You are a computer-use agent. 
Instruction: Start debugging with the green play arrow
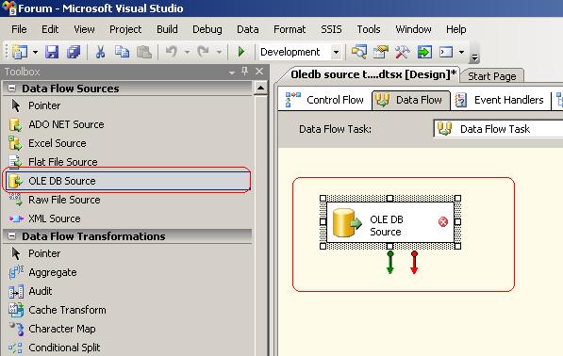[x=241, y=52]
